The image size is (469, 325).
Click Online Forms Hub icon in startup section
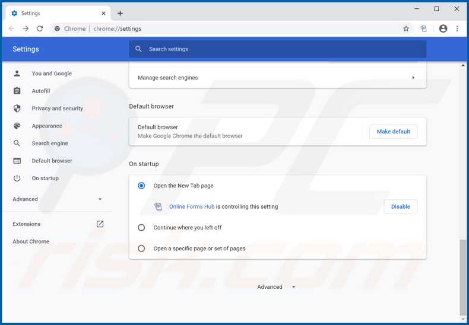(x=158, y=206)
